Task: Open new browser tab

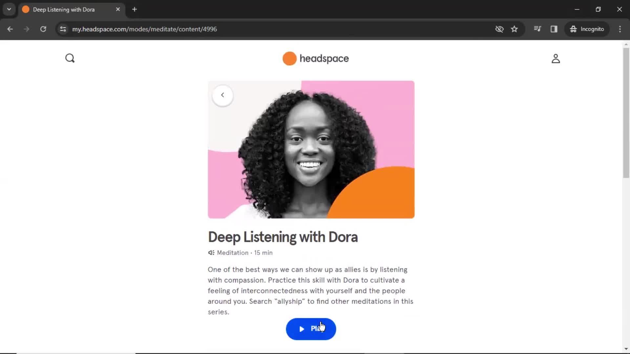Action: (134, 10)
